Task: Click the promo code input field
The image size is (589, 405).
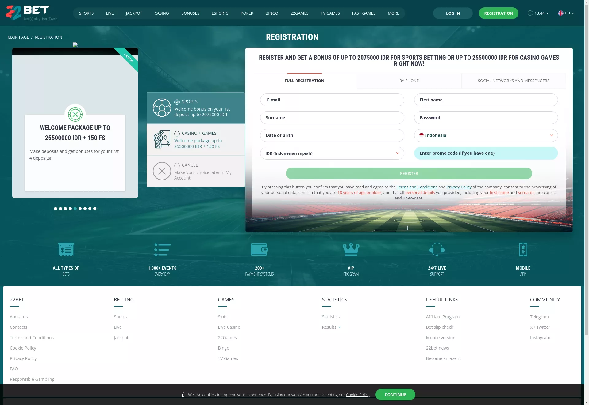Action: (x=486, y=153)
